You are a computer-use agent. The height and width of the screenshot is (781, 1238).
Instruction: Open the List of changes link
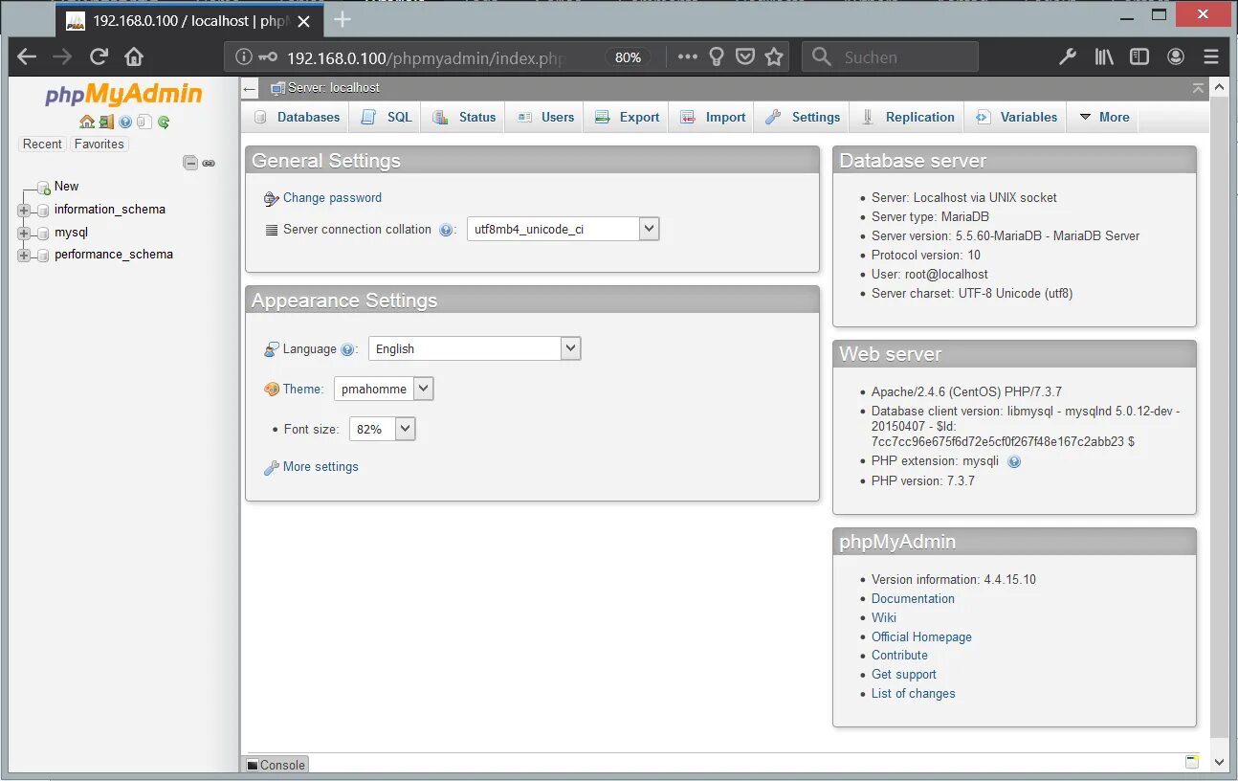(x=913, y=694)
